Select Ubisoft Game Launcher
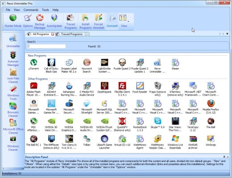Viewport: 232px width, 178px height. (104, 142)
